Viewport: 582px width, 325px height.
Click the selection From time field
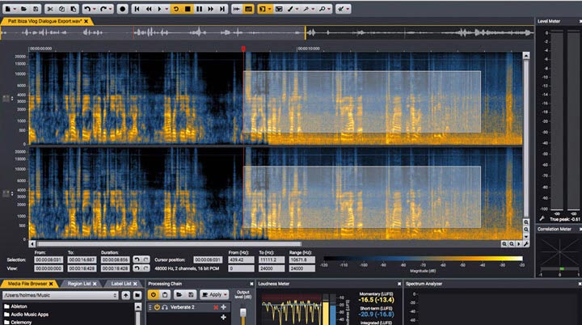(x=48, y=260)
